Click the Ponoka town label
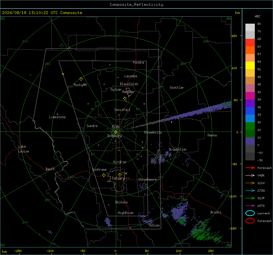The height and width of the screenshot is (255, 273). [138, 62]
